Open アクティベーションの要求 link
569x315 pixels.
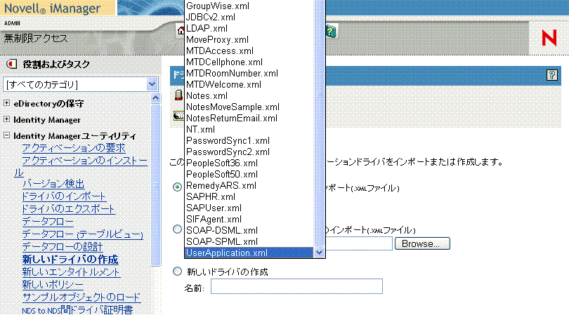click(x=74, y=148)
